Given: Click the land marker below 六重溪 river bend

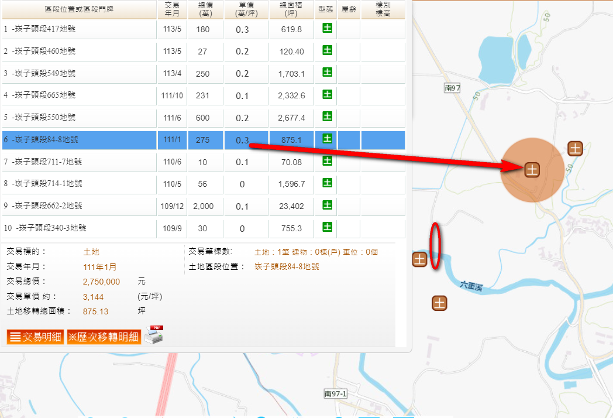Looking at the screenshot, I should click(439, 303).
